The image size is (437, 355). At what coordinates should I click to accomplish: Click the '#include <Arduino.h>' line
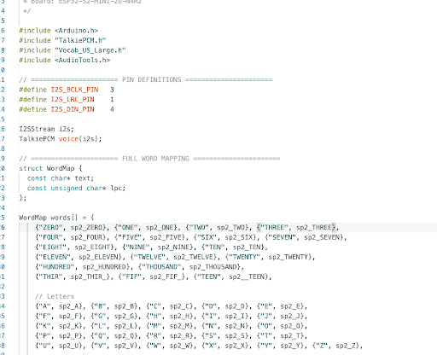click(59, 31)
